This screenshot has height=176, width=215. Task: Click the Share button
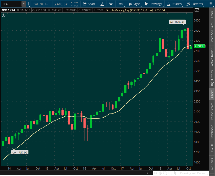click(89, 4)
